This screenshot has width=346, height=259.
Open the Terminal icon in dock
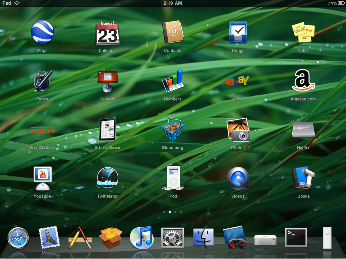[296, 237]
